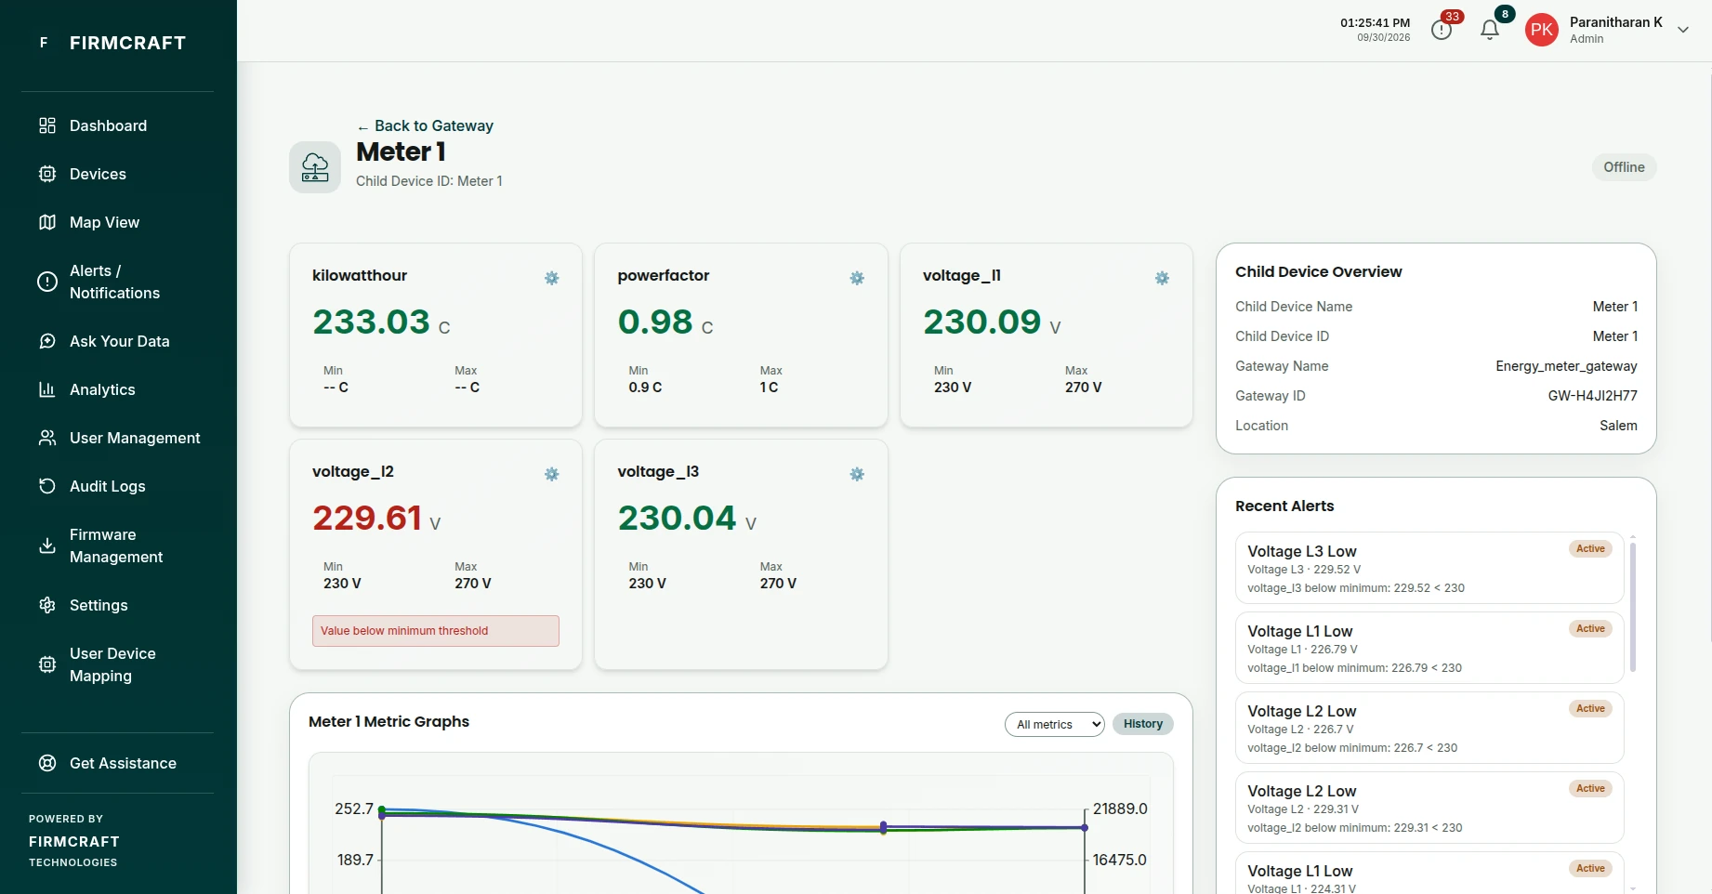1712x894 pixels.
Task: Open the Audit Logs history icon
Action: pos(47,486)
